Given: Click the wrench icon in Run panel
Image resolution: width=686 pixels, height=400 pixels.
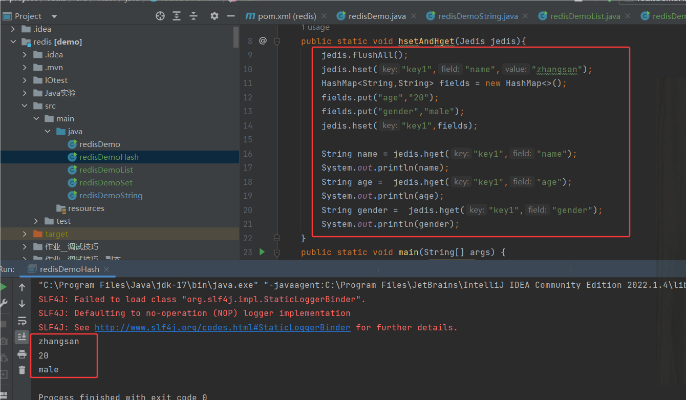Looking at the screenshot, I should tap(3, 304).
